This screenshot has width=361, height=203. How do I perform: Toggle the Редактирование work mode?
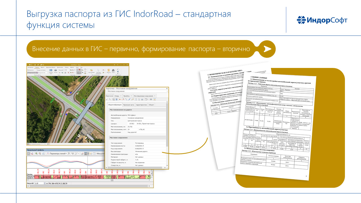point(31,73)
